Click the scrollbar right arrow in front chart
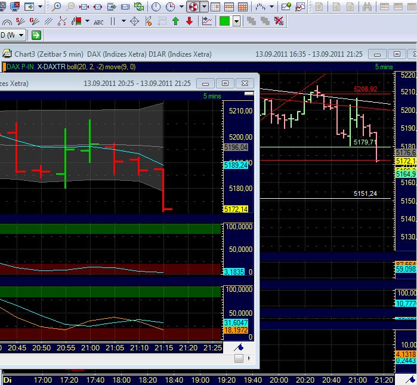The width and height of the screenshot is (417, 385). click(249, 358)
